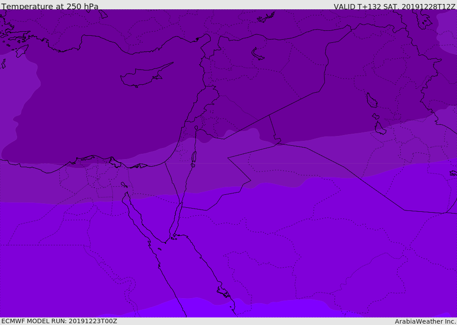The height and width of the screenshot is (325, 457).
Task: Select the 'VALID T+132 SAT. 20191228T12Z' label
Action: click(395, 7)
